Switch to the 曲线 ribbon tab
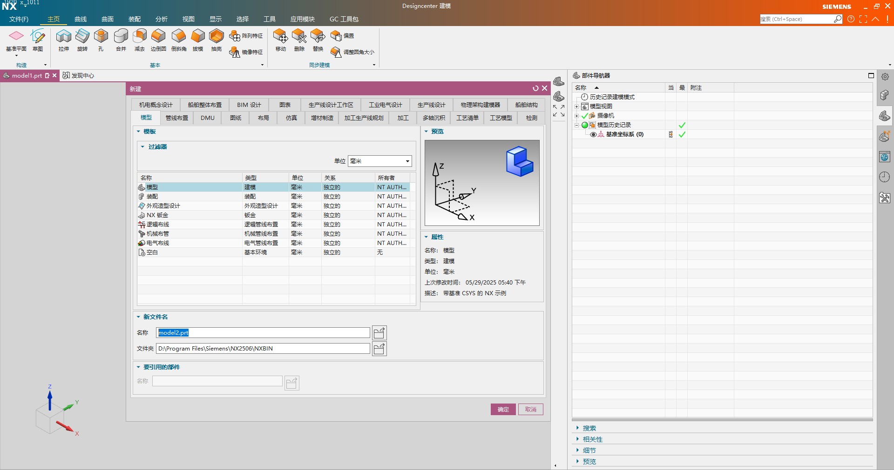This screenshot has width=894, height=470. point(81,19)
